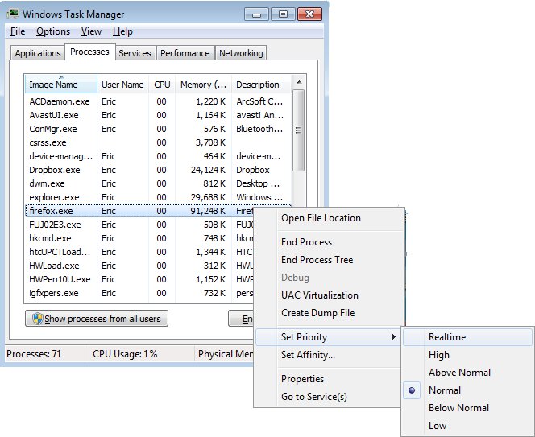Go to the Performance tab
Image resolution: width=535 pixels, height=437 pixels.
tap(185, 53)
